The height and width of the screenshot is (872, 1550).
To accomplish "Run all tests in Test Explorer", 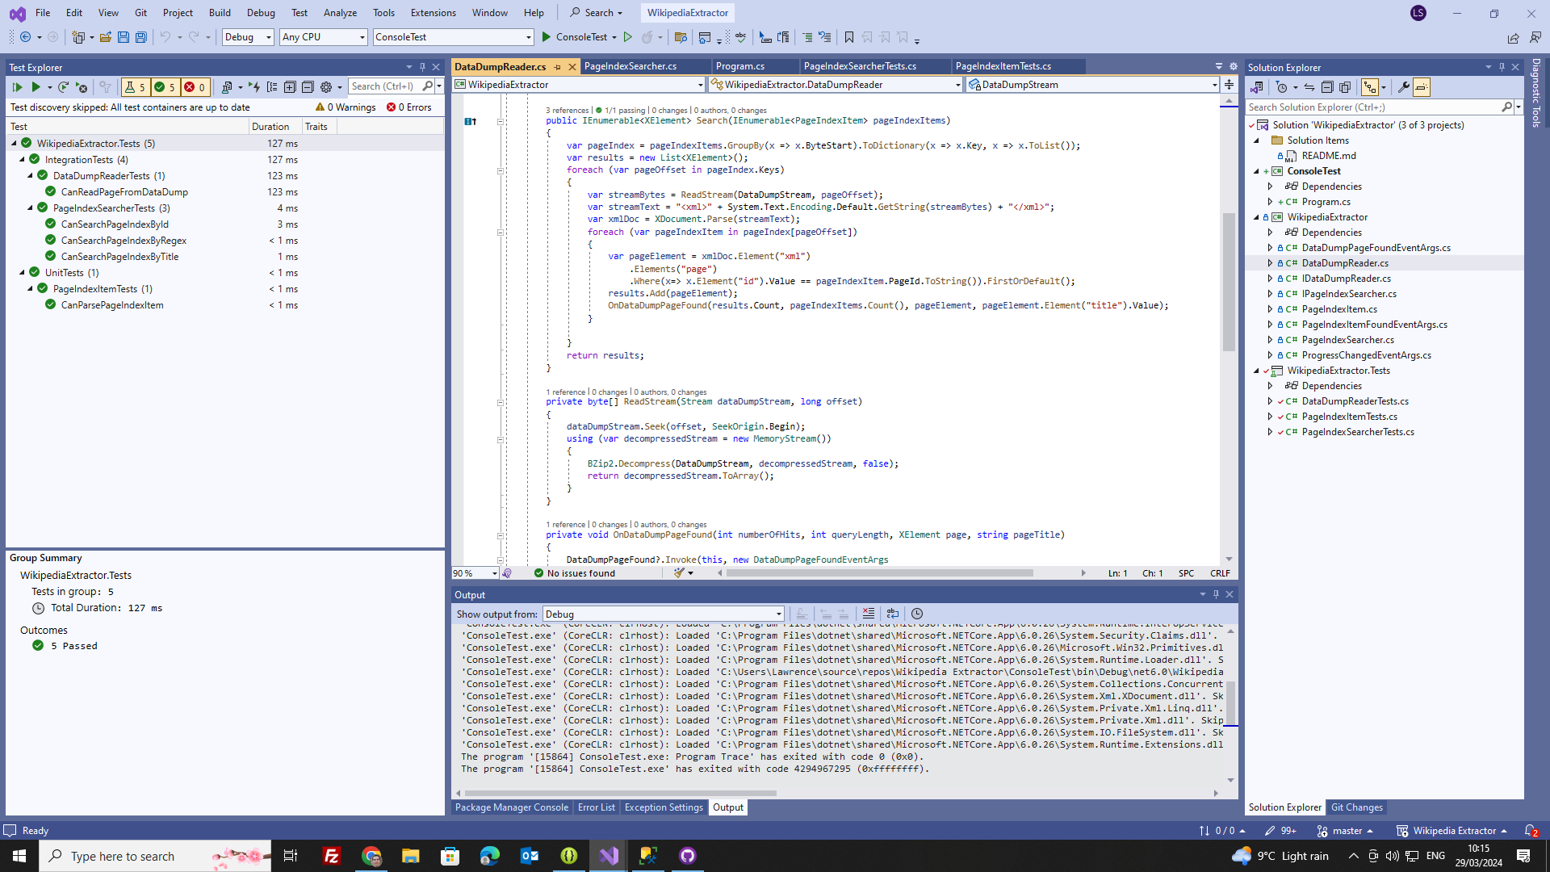I will [17, 87].
